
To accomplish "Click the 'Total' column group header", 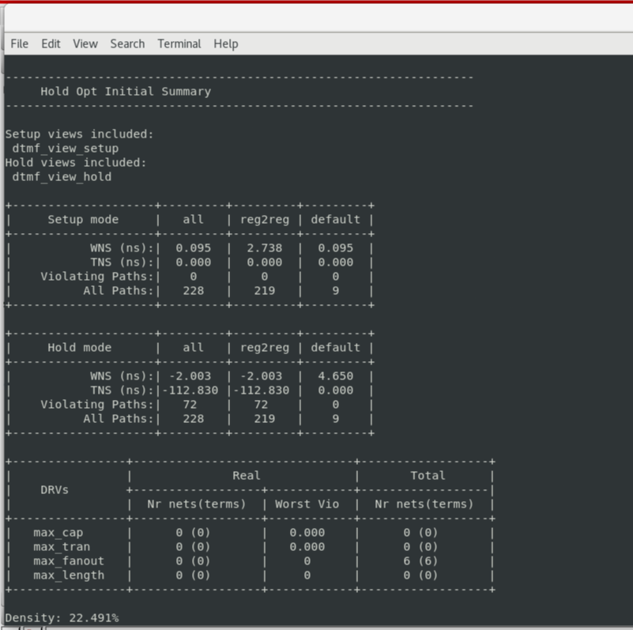I will pyautogui.click(x=428, y=476).
